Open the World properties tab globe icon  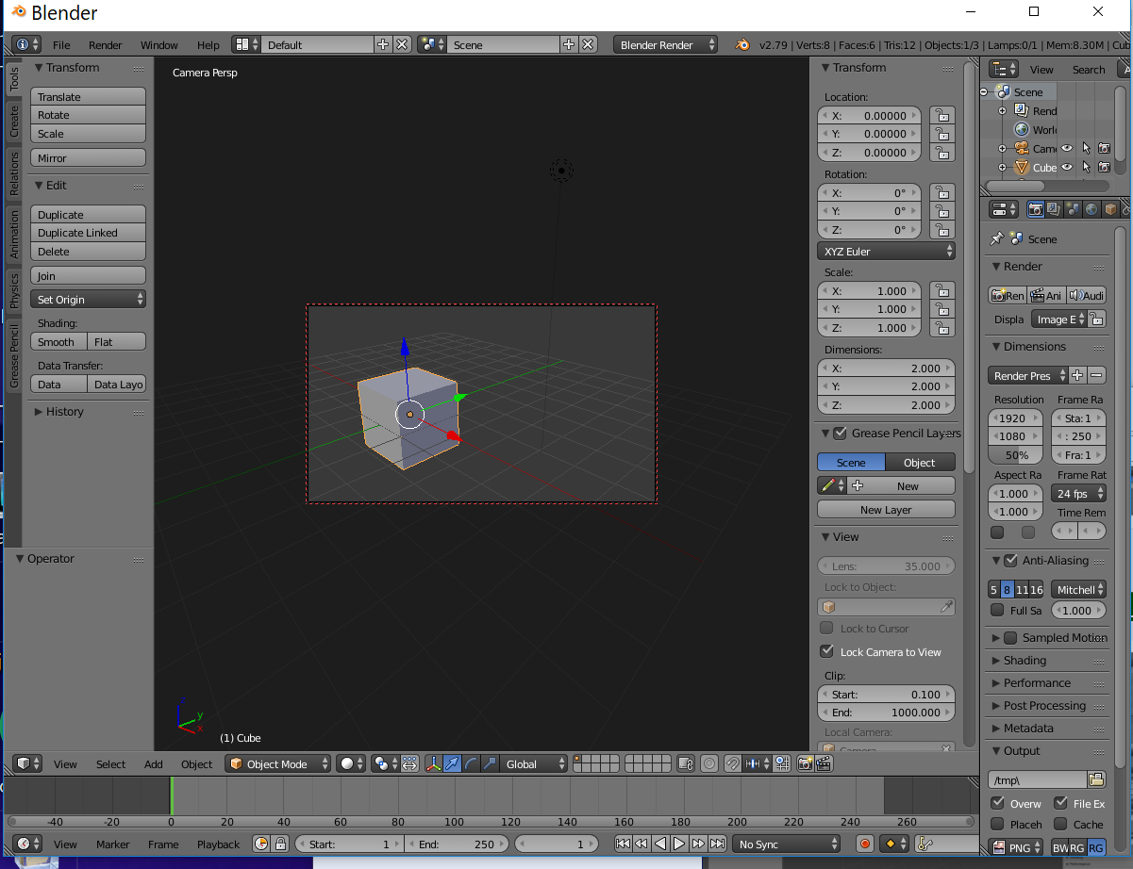point(1091,209)
